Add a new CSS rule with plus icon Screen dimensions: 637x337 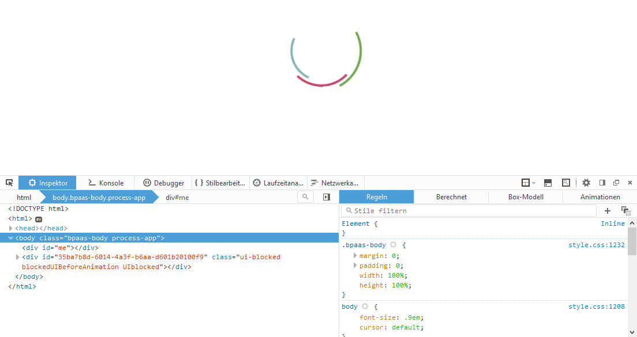607,211
